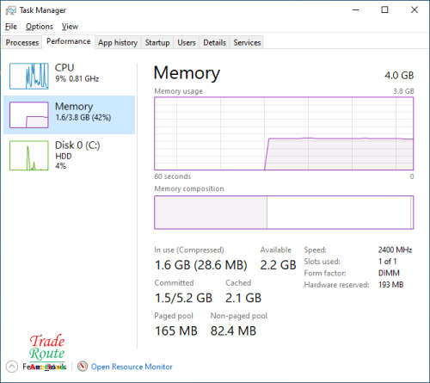Click the Memory composition bar

[x=284, y=213]
